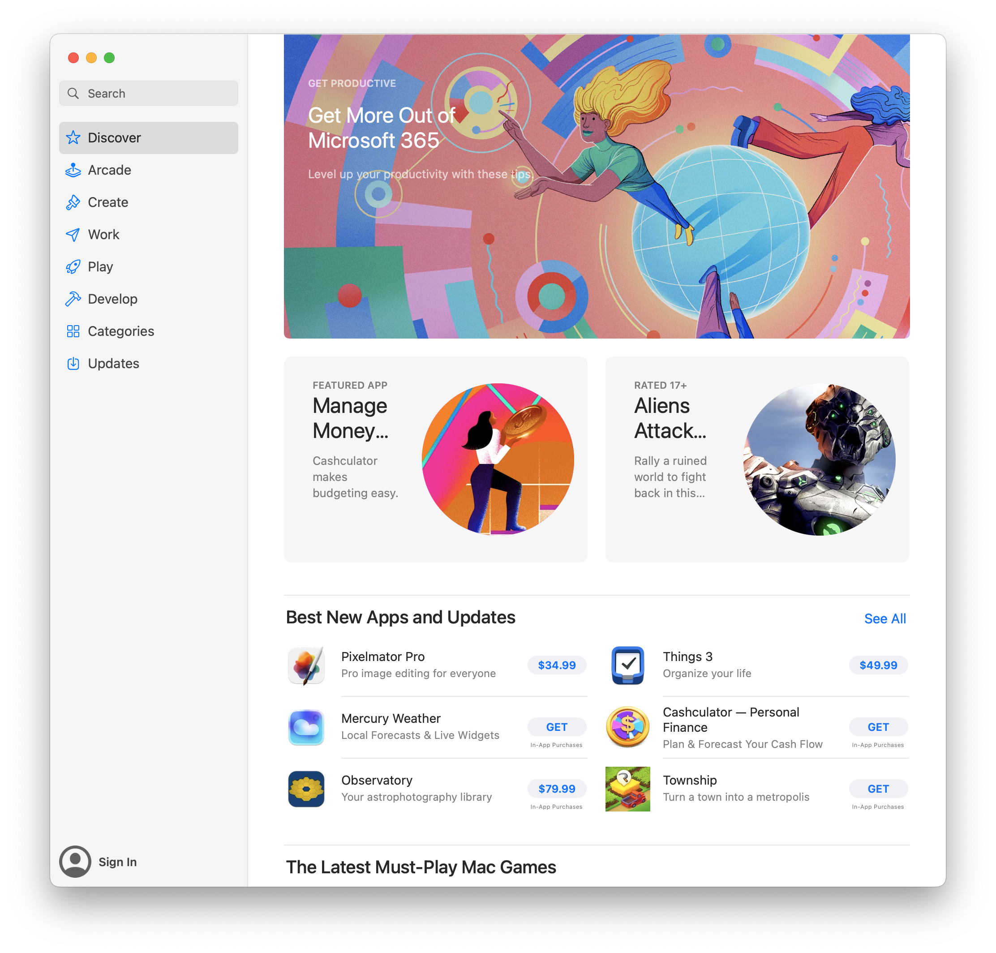
Task: Click the Play rocket icon
Action: coord(73,267)
